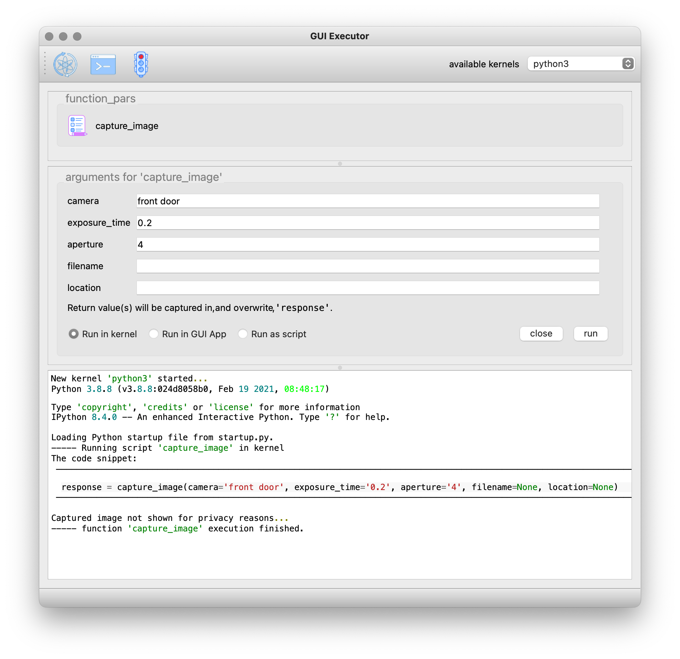Click the empty location input field
This screenshot has height=659, width=680.
[x=368, y=288]
